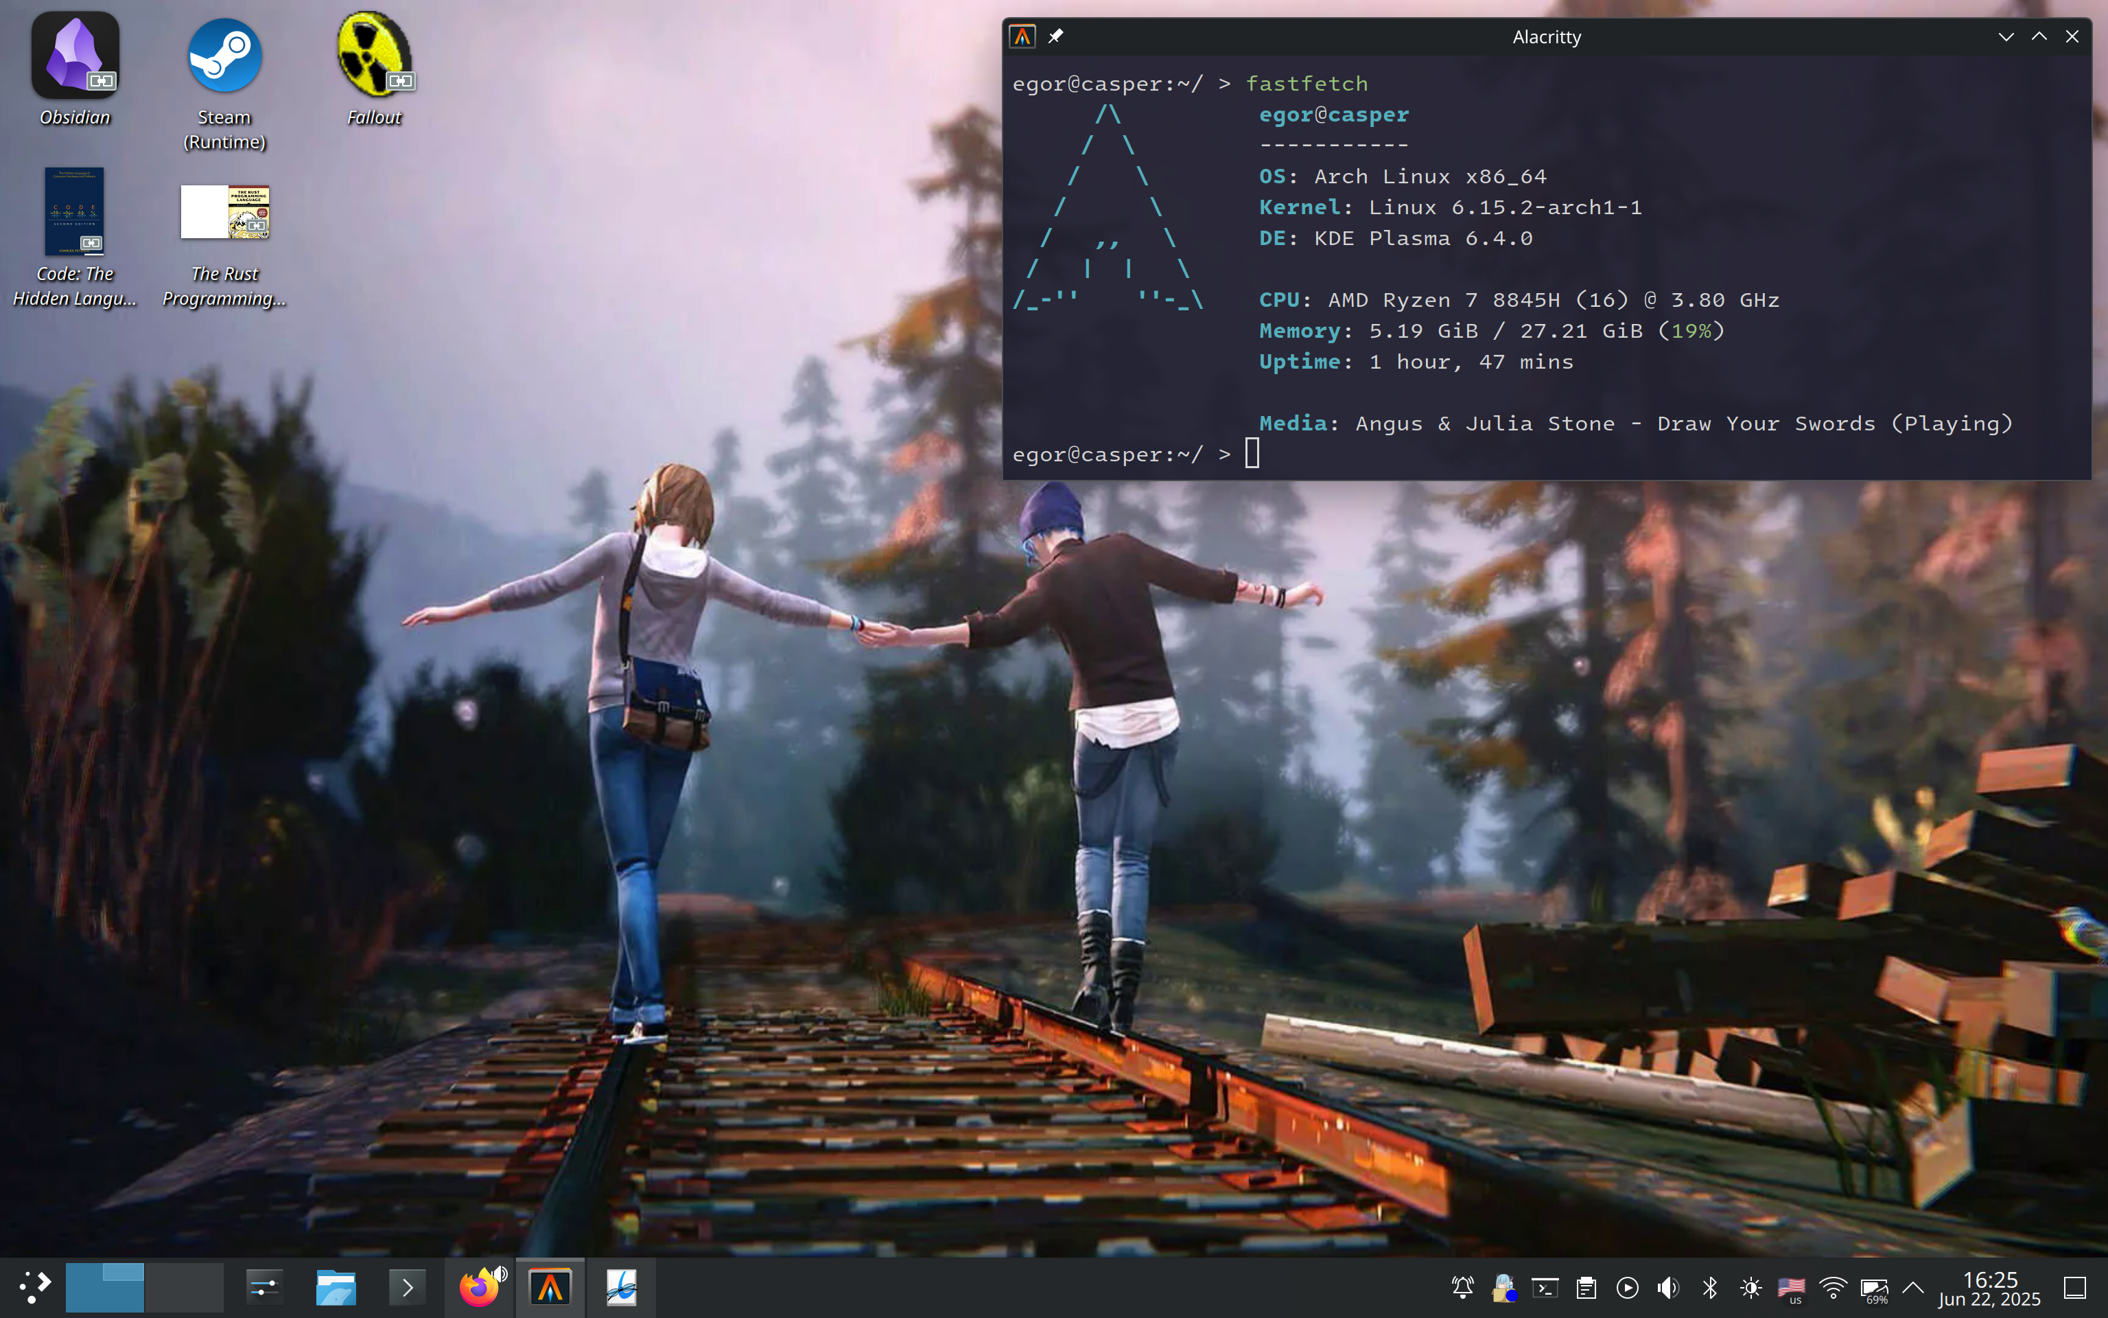Click Alacritty title bar text
Image resolution: width=2108 pixels, height=1318 pixels.
pyautogui.click(x=1547, y=36)
